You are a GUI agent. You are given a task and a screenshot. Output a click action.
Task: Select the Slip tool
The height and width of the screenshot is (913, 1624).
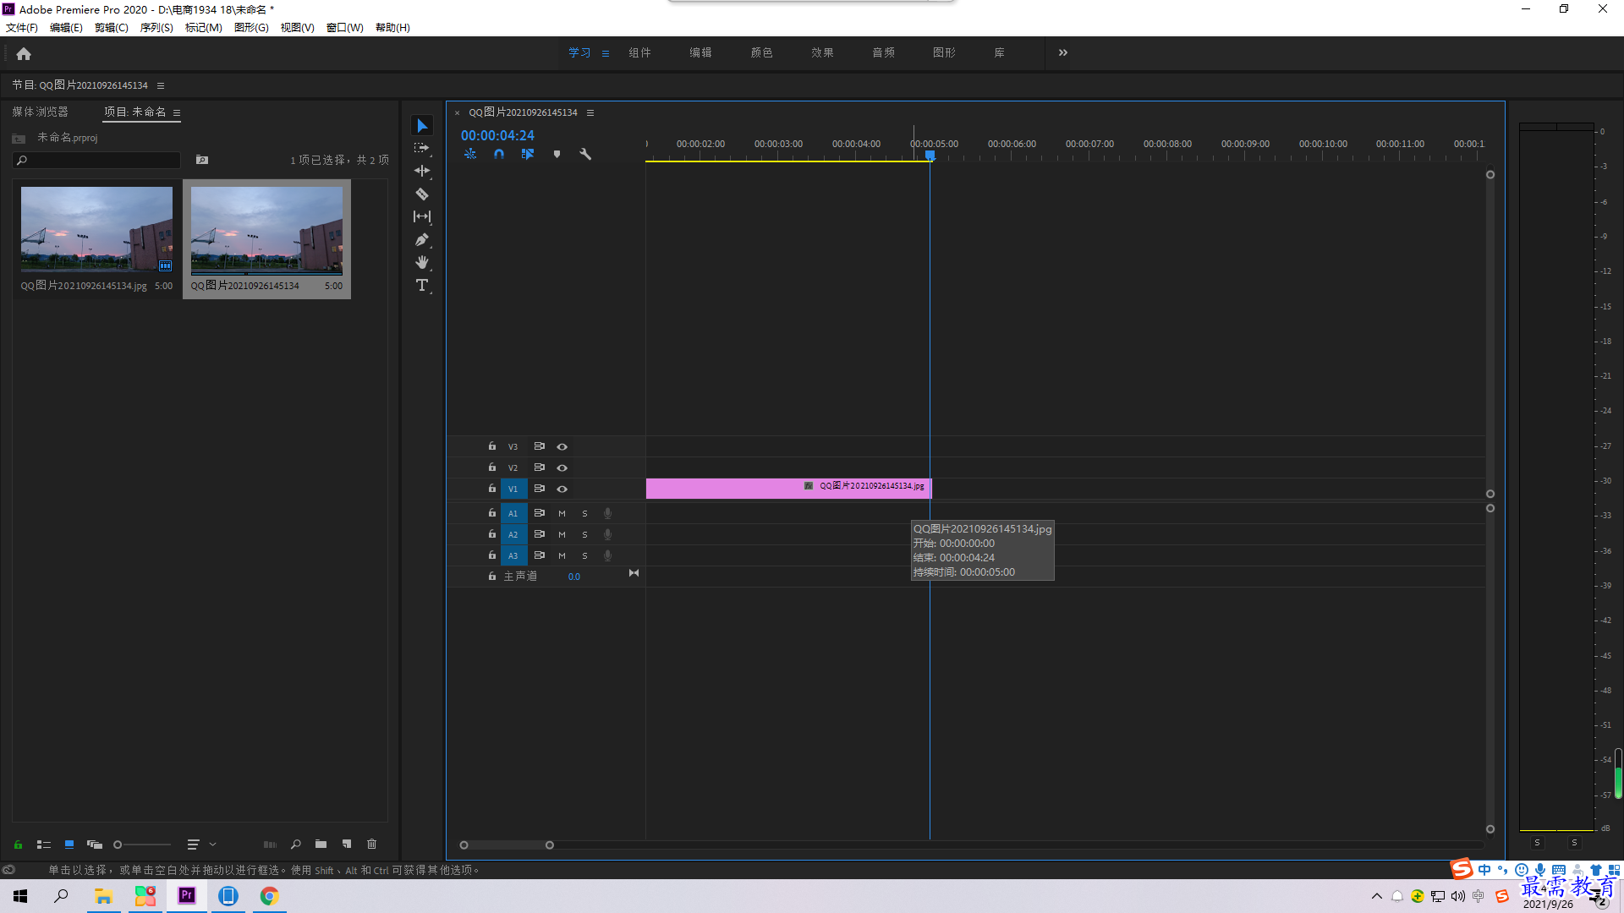click(x=422, y=216)
